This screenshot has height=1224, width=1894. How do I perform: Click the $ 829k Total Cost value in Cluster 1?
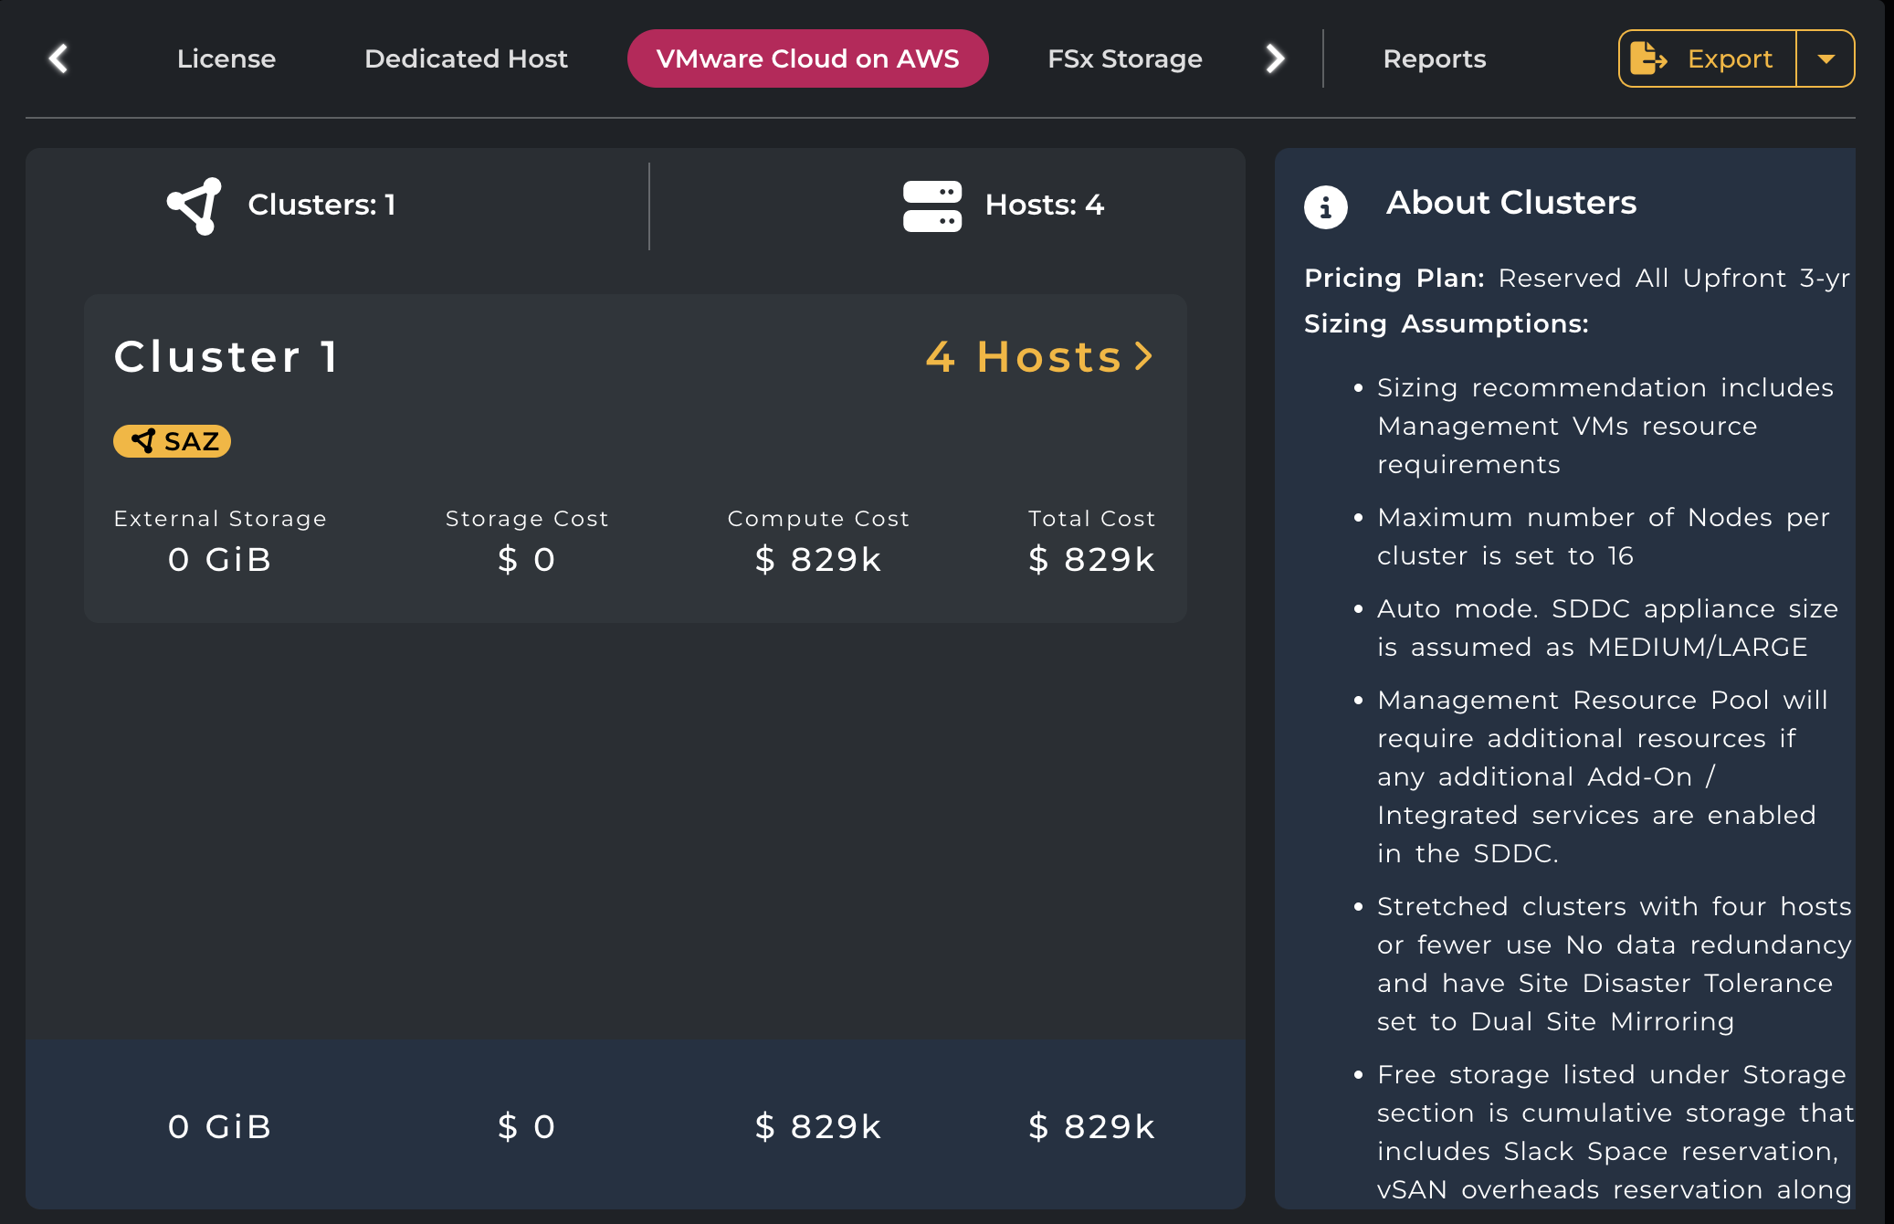(x=1092, y=559)
